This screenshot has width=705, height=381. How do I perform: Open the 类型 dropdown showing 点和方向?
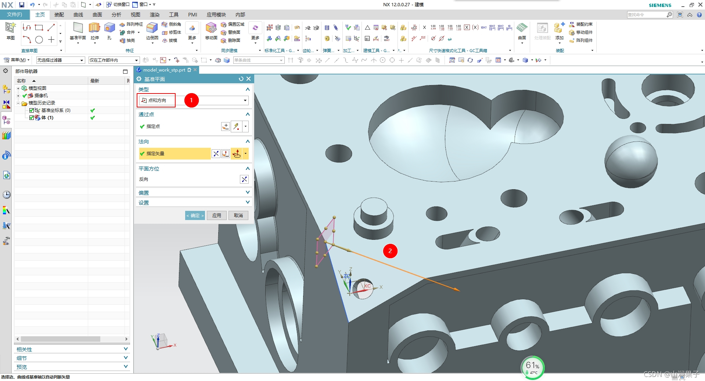(194, 100)
